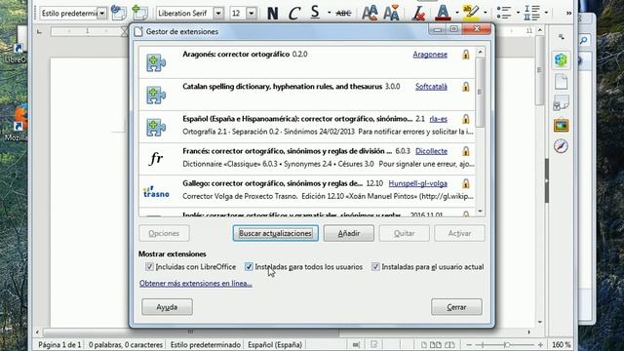Click the zoom out minus button
624x351 pixels.
click(x=469, y=344)
